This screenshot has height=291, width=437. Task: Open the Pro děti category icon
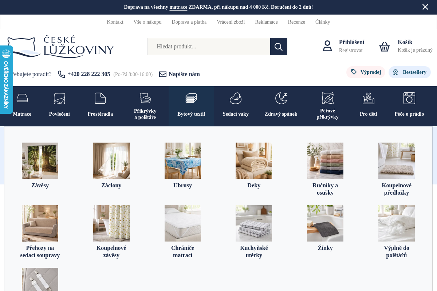[x=368, y=98]
